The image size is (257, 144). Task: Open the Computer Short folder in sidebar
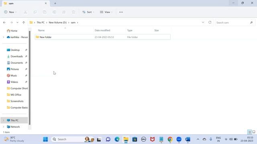(x=17, y=88)
